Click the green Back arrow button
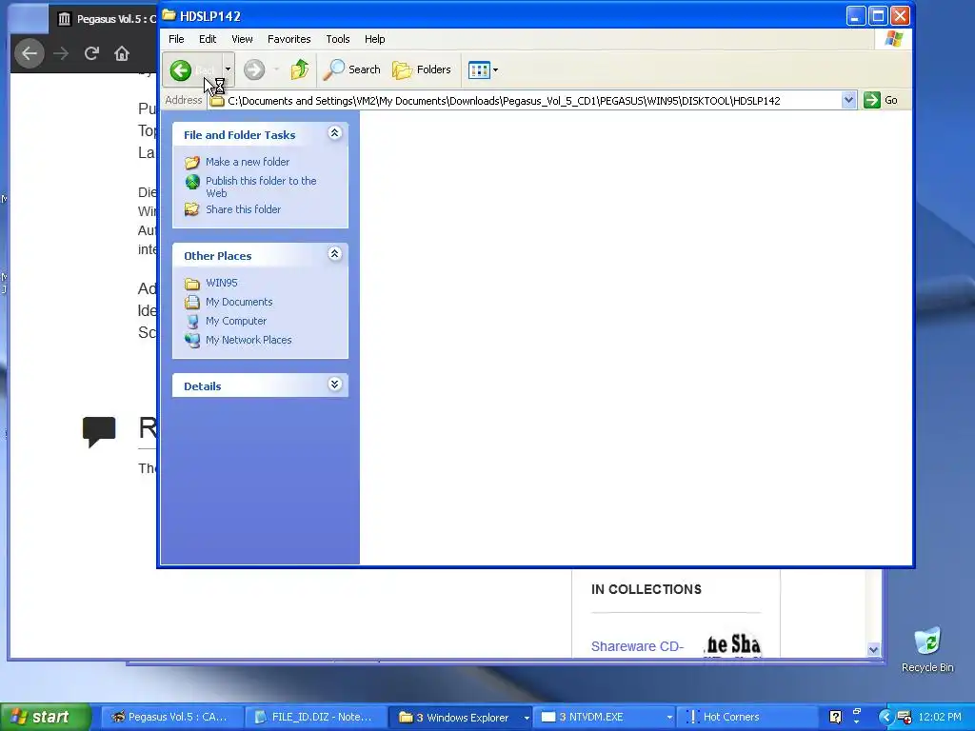Viewport: 975px width, 731px height. click(x=181, y=69)
